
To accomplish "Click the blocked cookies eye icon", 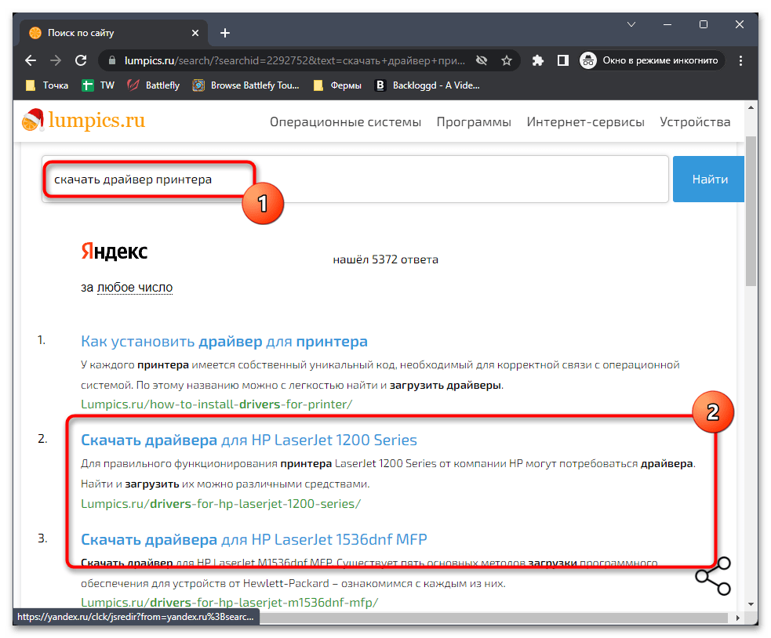I will [482, 60].
